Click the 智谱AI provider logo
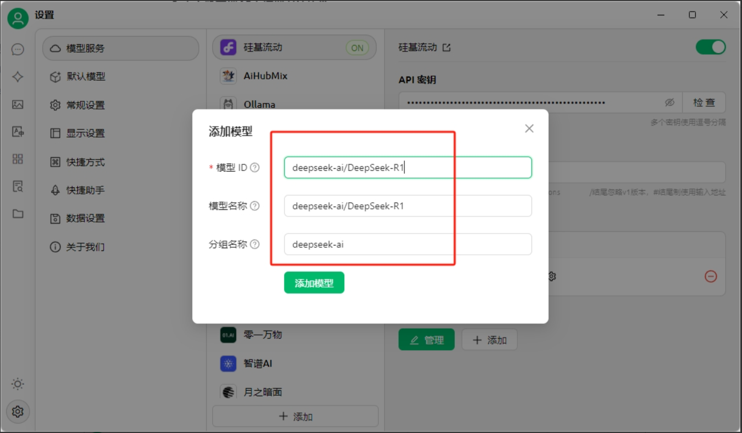The image size is (742, 433). 228,363
